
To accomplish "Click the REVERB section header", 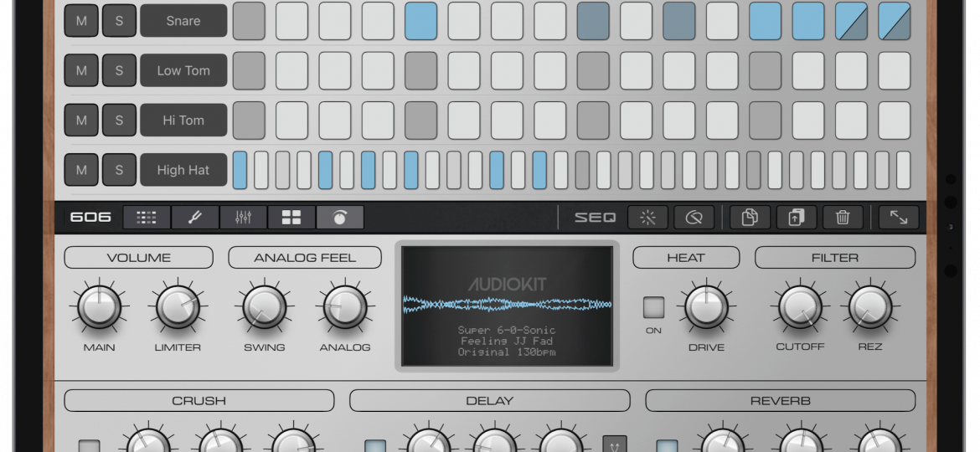I will pyautogui.click(x=781, y=400).
